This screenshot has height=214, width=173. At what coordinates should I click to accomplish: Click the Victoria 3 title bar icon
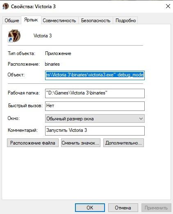(6, 6)
